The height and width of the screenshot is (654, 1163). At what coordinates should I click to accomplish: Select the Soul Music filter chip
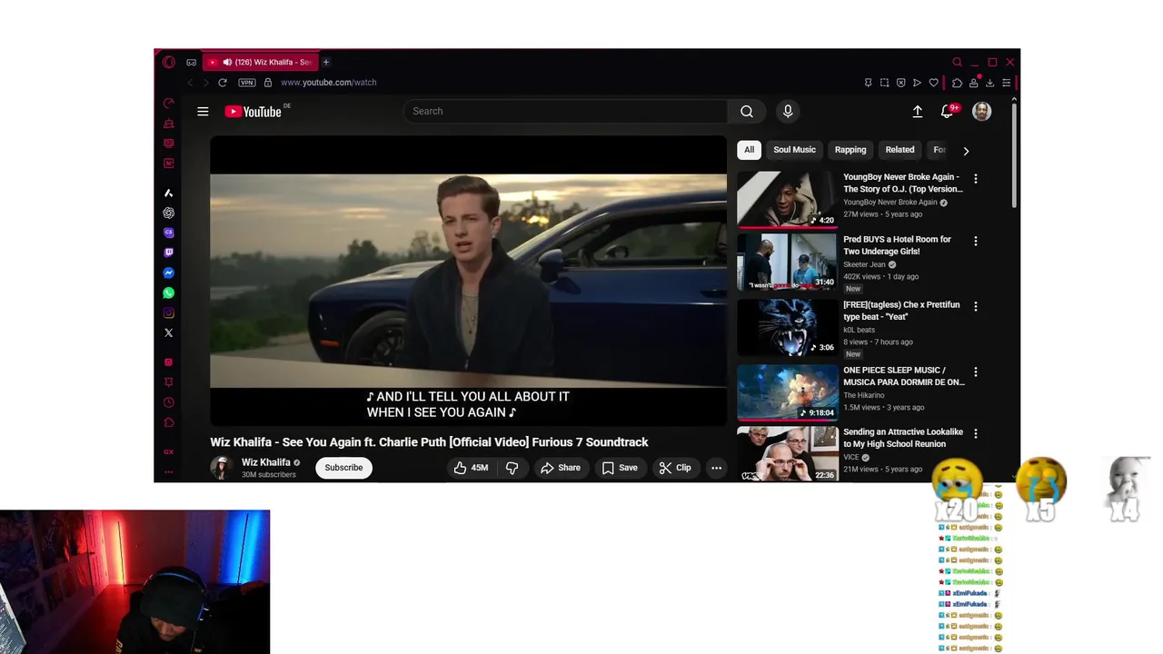tap(794, 150)
